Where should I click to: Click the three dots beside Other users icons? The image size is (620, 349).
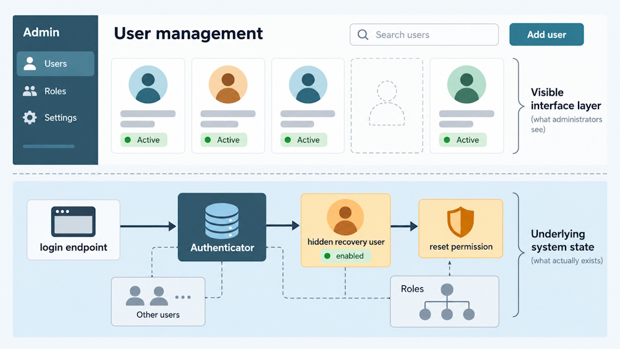[x=183, y=297]
